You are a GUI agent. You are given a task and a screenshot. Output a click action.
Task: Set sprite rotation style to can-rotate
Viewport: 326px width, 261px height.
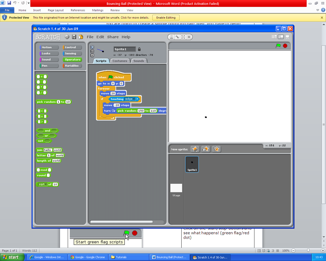point(92,47)
